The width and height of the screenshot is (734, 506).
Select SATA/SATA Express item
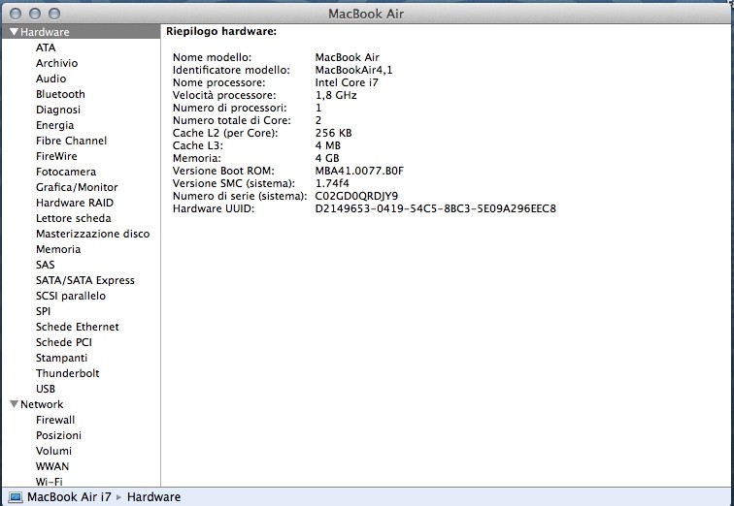point(85,280)
